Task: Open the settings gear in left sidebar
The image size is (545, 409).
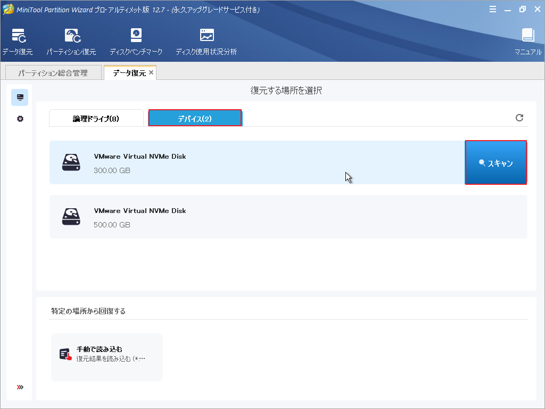Action: click(20, 119)
